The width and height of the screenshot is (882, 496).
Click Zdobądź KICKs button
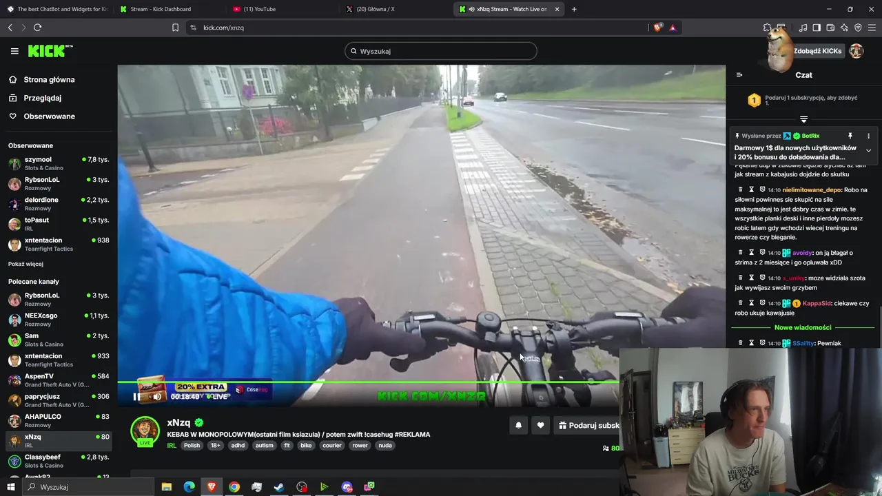click(817, 51)
